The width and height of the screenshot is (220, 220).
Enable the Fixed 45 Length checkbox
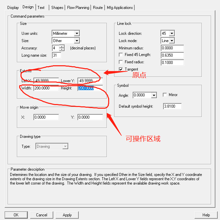(121, 55)
